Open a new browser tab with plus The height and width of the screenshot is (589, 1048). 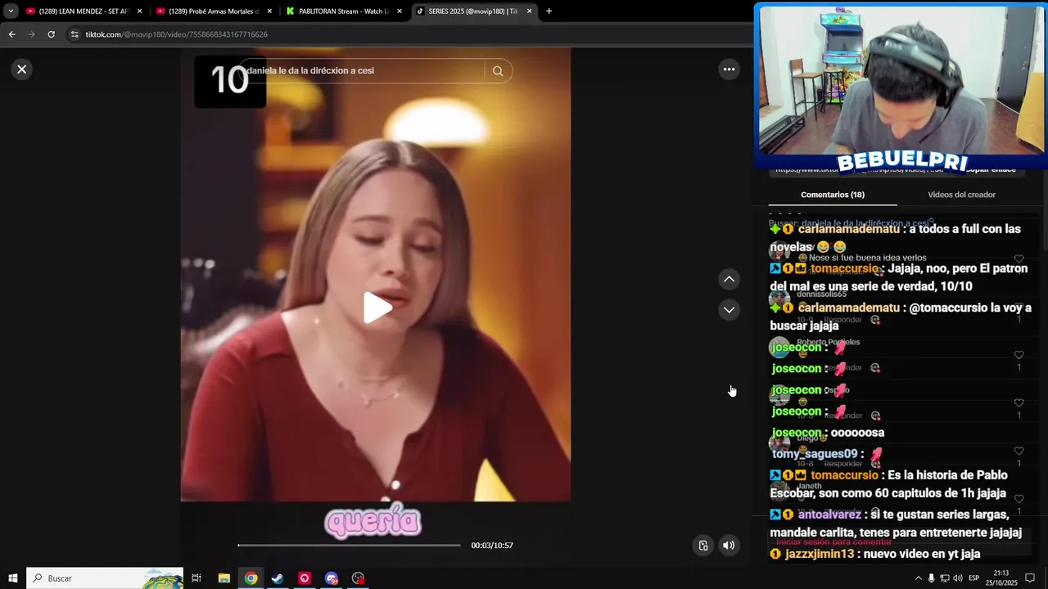[x=549, y=11]
